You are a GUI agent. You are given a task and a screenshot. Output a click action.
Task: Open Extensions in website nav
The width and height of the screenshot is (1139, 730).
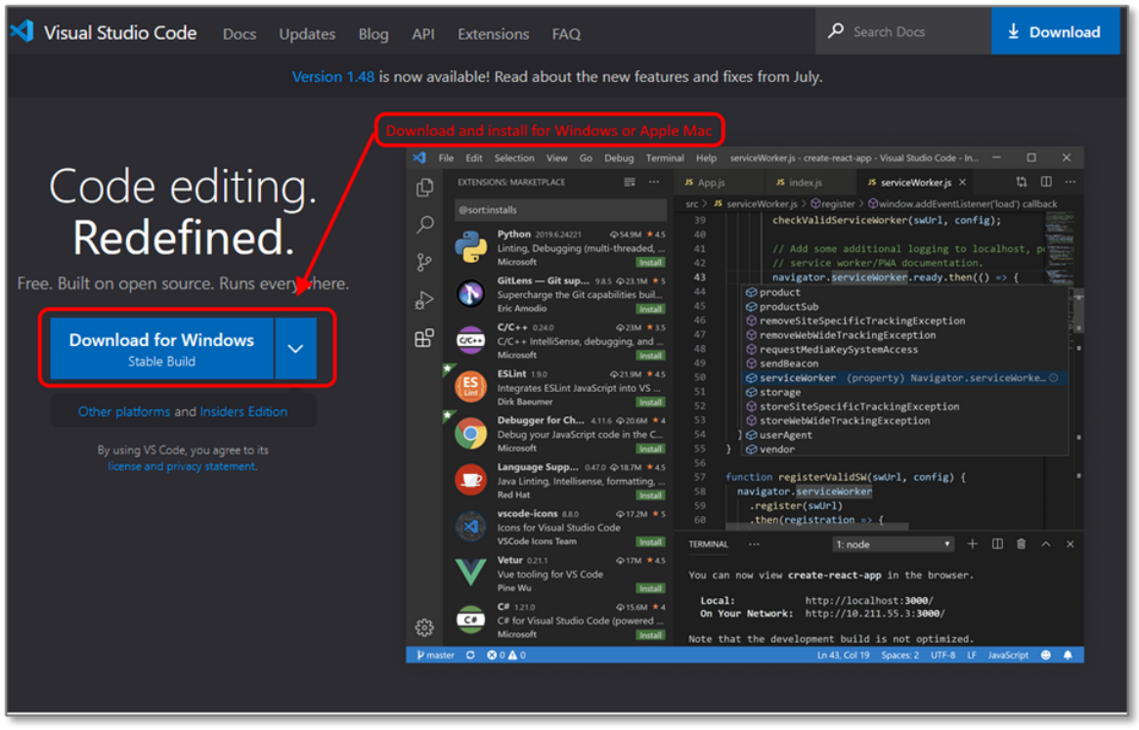[x=493, y=34]
